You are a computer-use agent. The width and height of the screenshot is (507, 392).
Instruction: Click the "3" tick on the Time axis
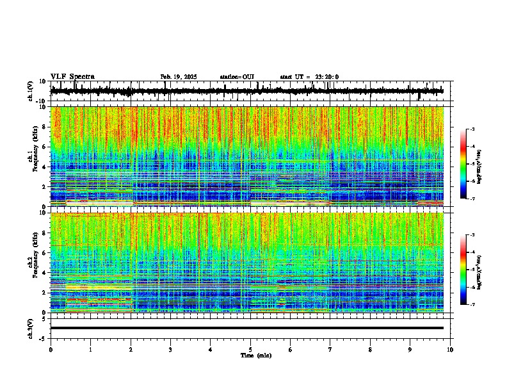coord(170,350)
